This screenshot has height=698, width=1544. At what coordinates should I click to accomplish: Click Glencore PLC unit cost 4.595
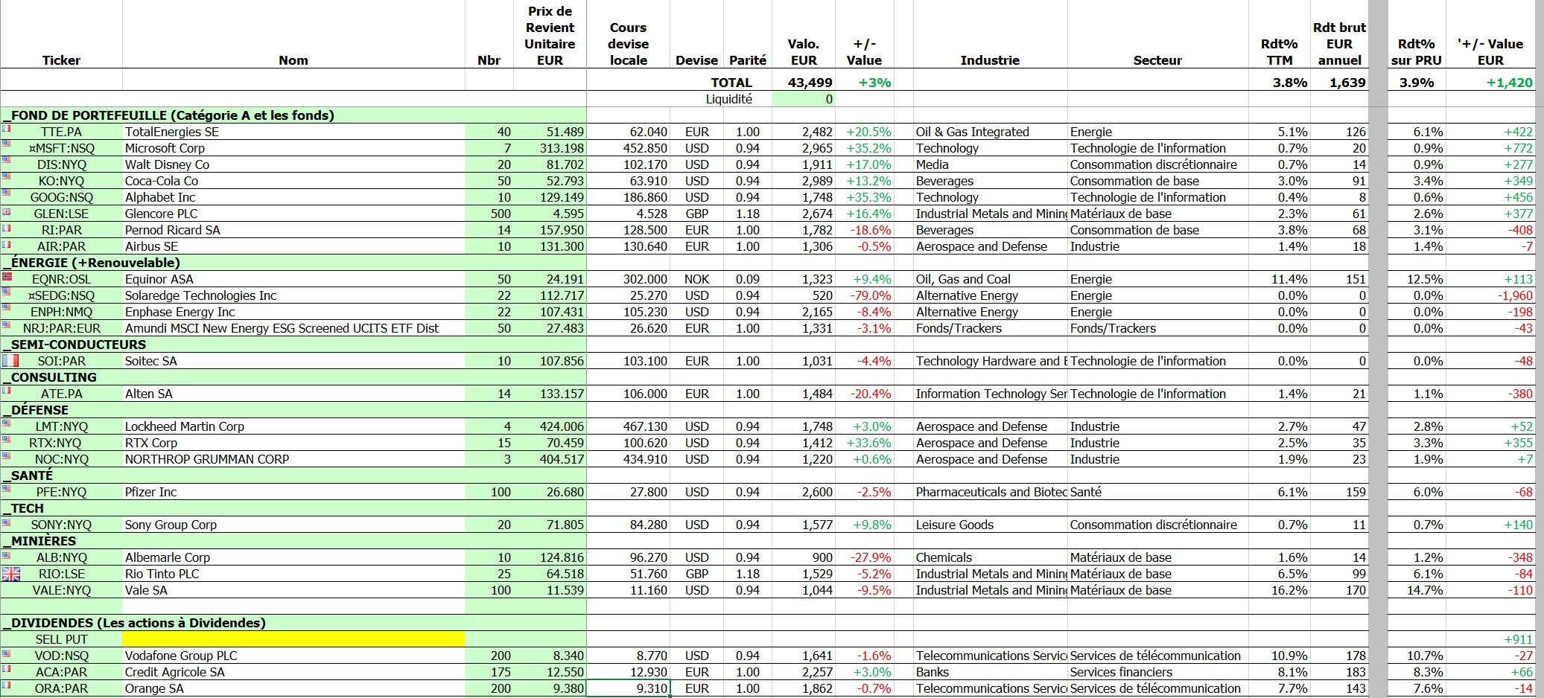(550, 214)
